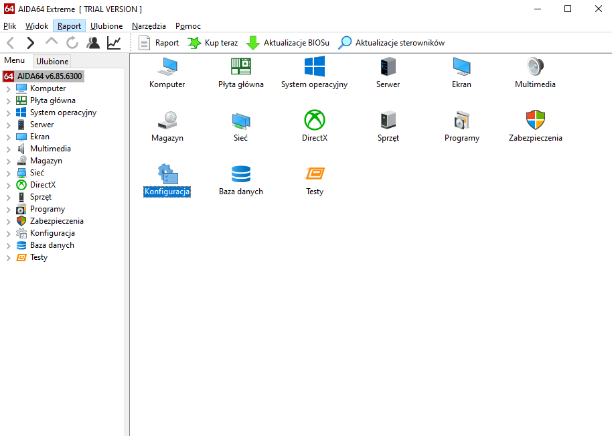Expand the Testy tree node
This screenshot has width=612, height=436.
pyautogui.click(x=8, y=258)
